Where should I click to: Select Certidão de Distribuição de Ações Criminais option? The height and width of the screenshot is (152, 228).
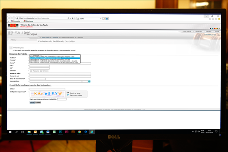pyautogui.click(x=55, y=60)
